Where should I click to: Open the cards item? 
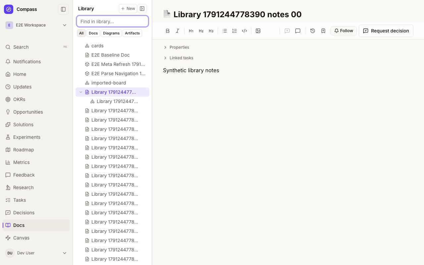click(x=113, y=46)
